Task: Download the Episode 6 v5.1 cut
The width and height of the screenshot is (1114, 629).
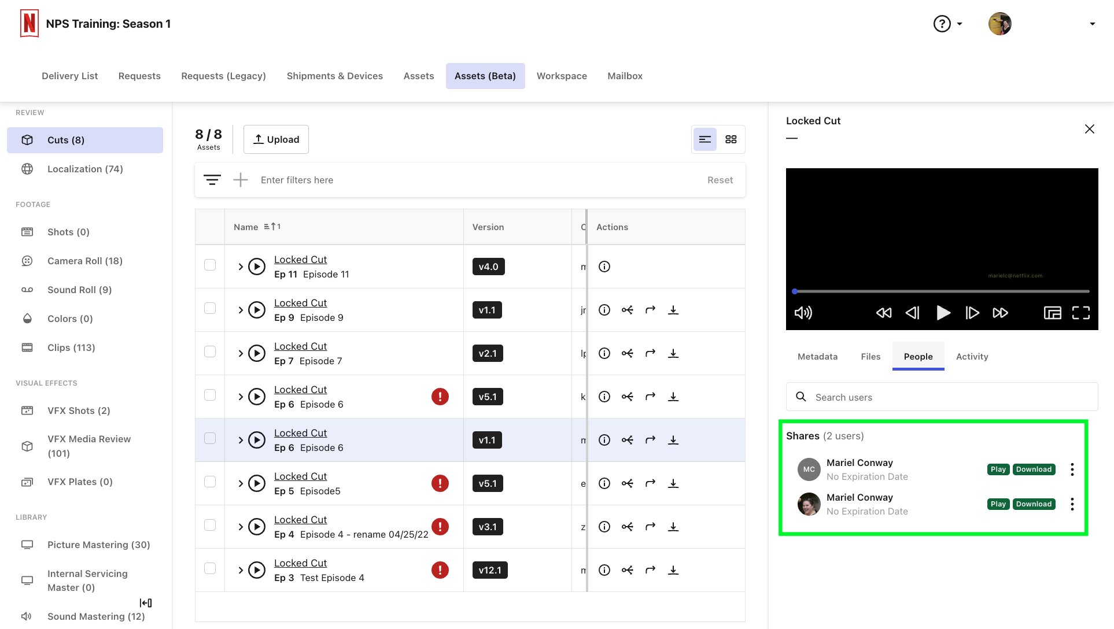Action: pos(673,397)
